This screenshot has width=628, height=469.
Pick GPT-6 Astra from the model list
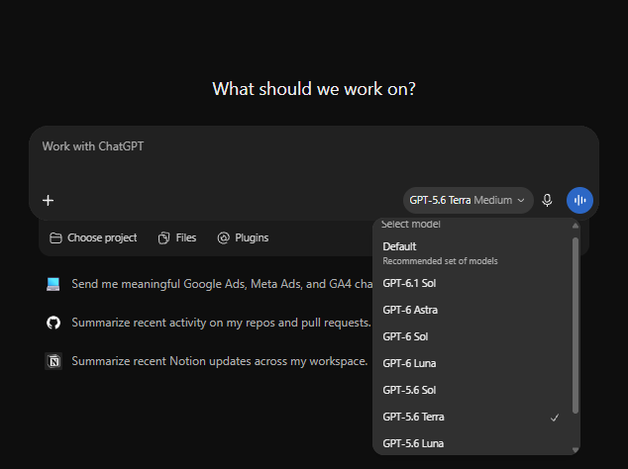(x=472, y=310)
